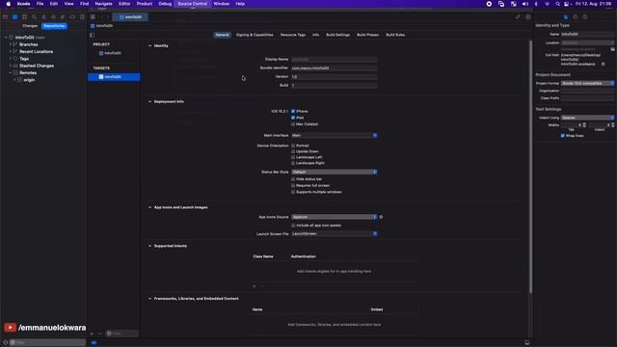Open the Breakpoint navigator icon
Screen dimensions: 617x347
coord(72,17)
